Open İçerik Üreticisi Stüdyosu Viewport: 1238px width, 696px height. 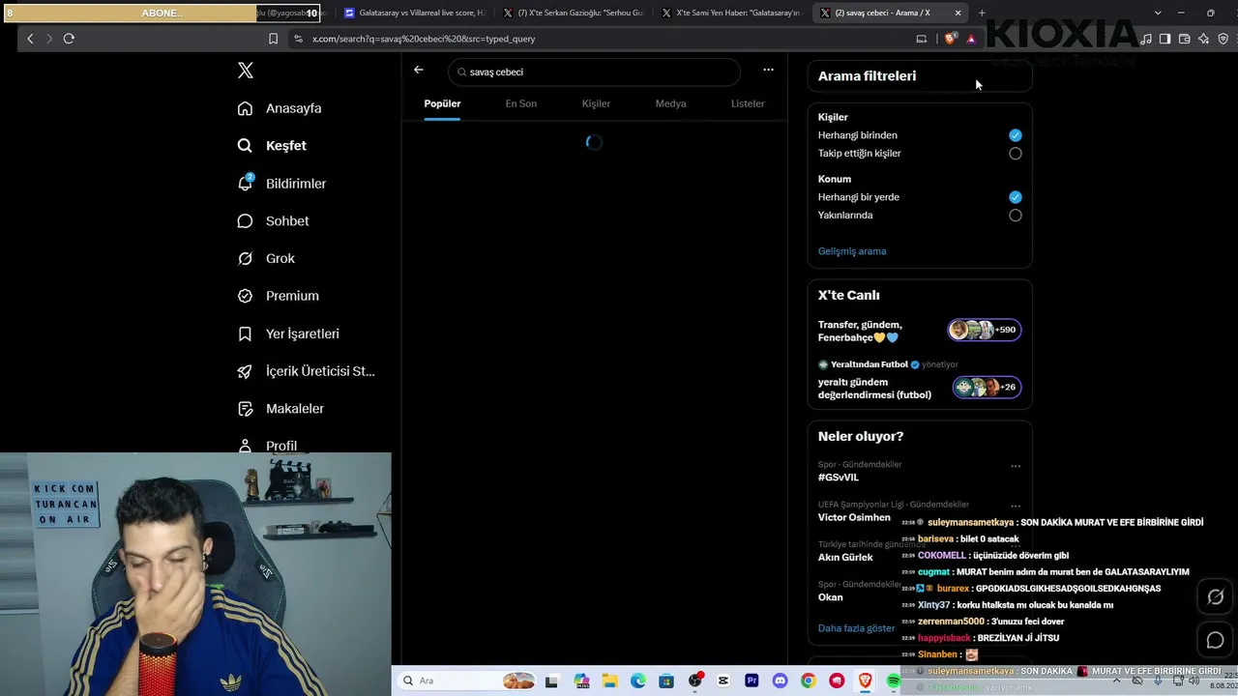pyautogui.click(x=306, y=371)
